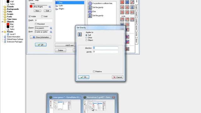Click the Else action icon
The width and height of the screenshot is (201, 113).
tap(90, 12)
